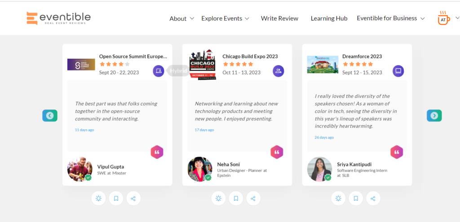Screen dimensions: 460x222
Task: Click star rating of Dreamforce 2023
Action: click(358, 64)
